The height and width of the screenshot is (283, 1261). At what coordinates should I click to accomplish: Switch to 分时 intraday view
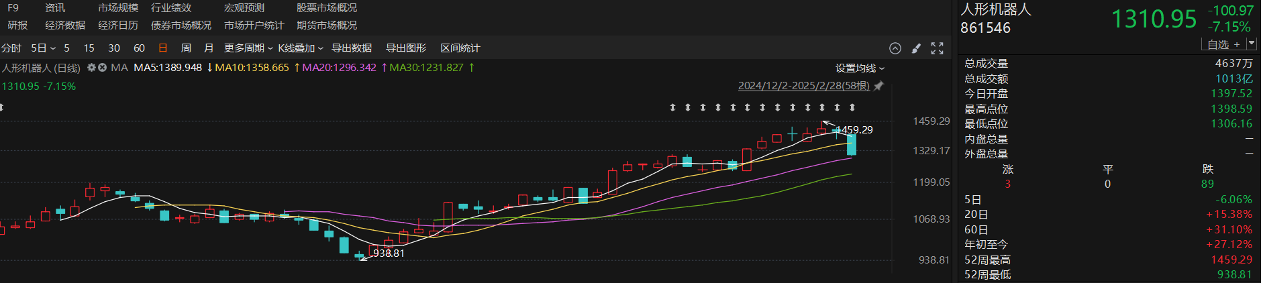pyautogui.click(x=11, y=48)
